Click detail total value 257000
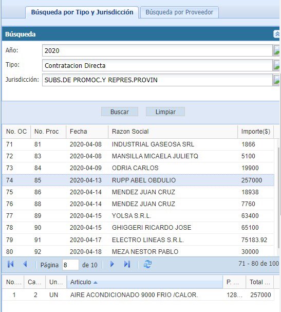This screenshot has width=281, height=312. point(260,295)
